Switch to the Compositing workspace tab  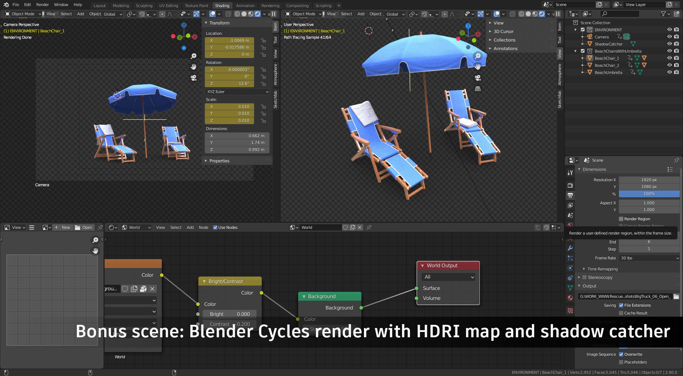[297, 6]
